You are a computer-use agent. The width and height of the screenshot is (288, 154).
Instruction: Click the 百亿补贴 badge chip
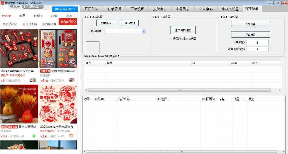point(10,24)
